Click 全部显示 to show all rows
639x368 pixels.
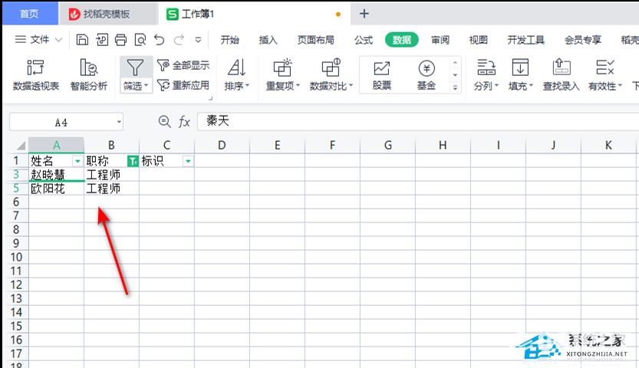click(183, 65)
